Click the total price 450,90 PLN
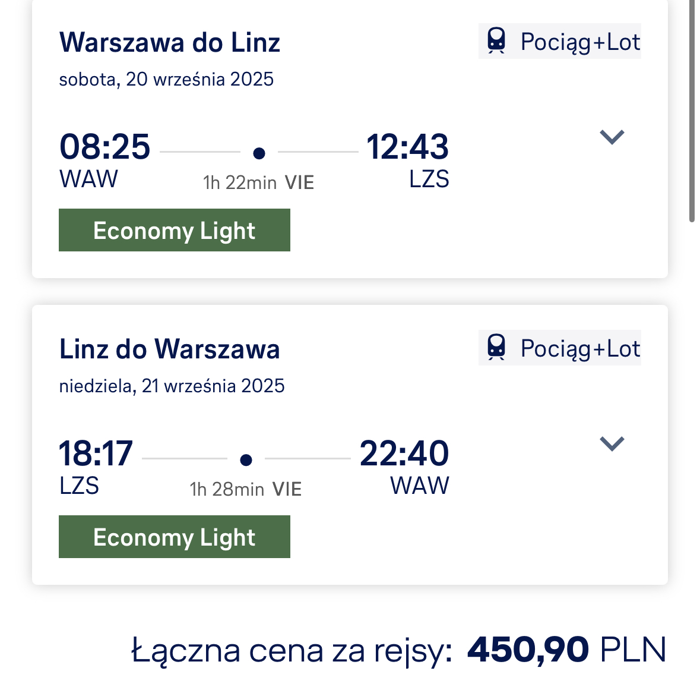 click(566, 650)
